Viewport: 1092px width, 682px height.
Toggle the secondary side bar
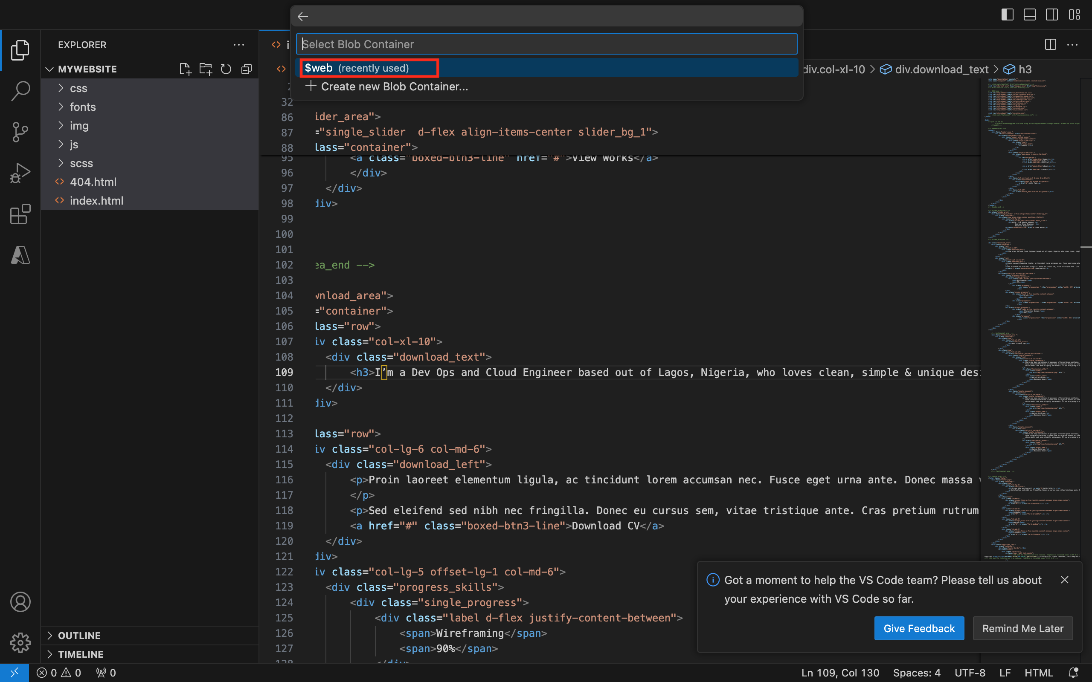coord(1051,14)
